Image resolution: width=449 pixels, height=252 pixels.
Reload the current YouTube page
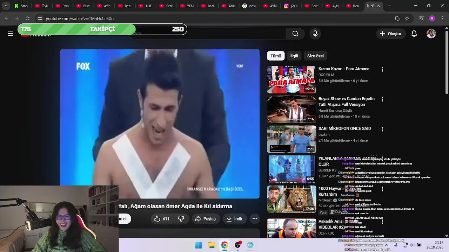pos(27,18)
